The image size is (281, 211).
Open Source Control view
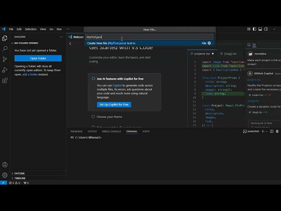pyautogui.click(x=5, y=59)
